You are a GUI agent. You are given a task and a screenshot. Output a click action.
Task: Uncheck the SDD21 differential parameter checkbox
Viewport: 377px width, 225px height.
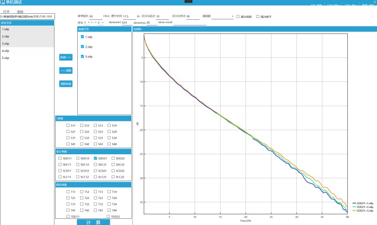pyautogui.click(x=96, y=158)
